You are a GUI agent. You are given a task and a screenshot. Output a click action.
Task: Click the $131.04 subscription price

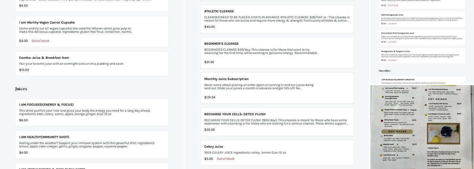(x=210, y=97)
